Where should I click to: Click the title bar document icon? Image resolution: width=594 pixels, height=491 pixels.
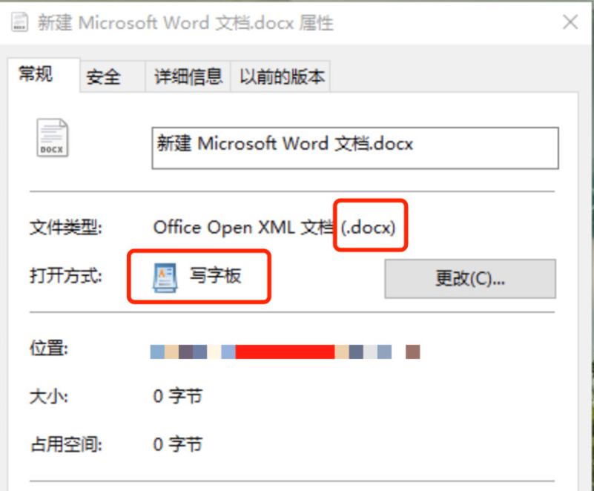click(19, 22)
